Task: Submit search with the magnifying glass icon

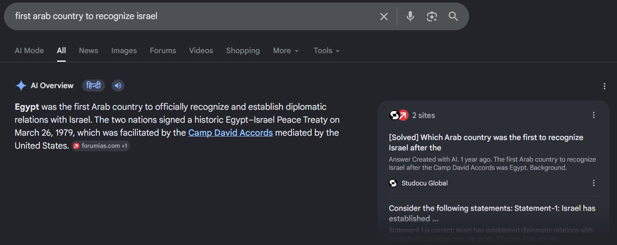Action: [x=453, y=16]
